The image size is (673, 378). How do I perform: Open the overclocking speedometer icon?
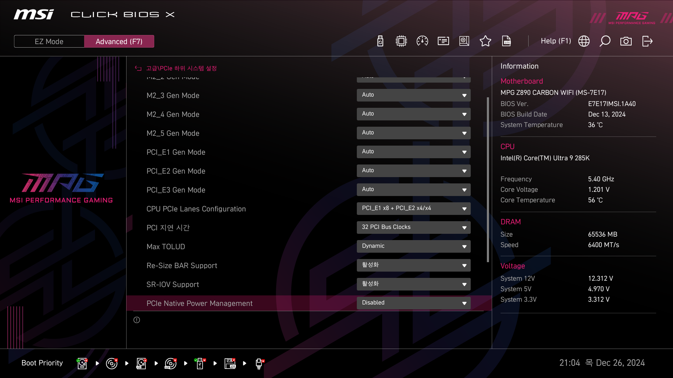tap(422, 41)
